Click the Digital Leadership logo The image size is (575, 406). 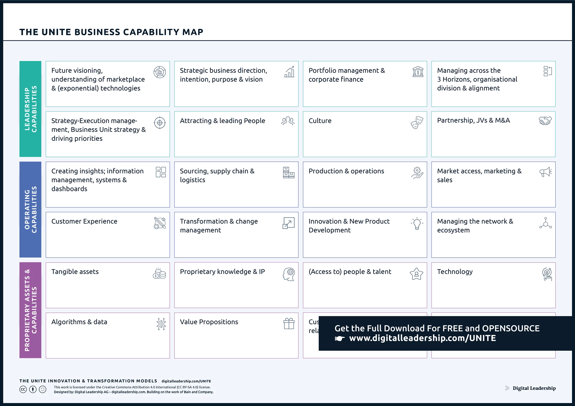pyautogui.click(x=530, y=388)
